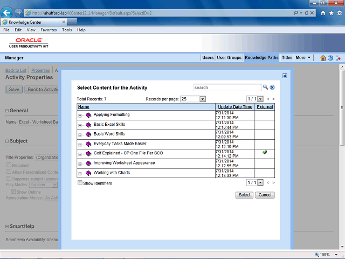Expand Everyday Tasks Made Easier node
This screenshot has width=345, height=259.
pos(80,145)
